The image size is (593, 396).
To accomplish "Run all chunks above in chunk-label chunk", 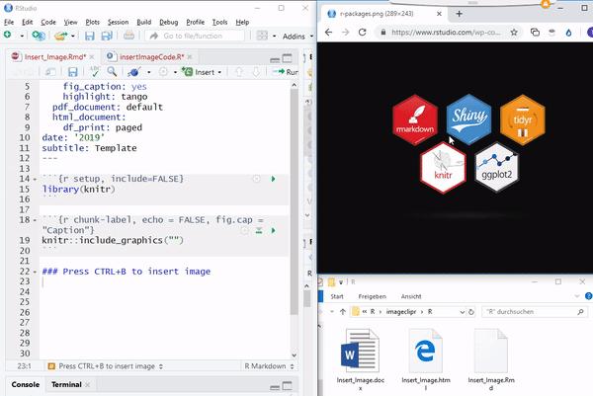I will click(259, 230).
